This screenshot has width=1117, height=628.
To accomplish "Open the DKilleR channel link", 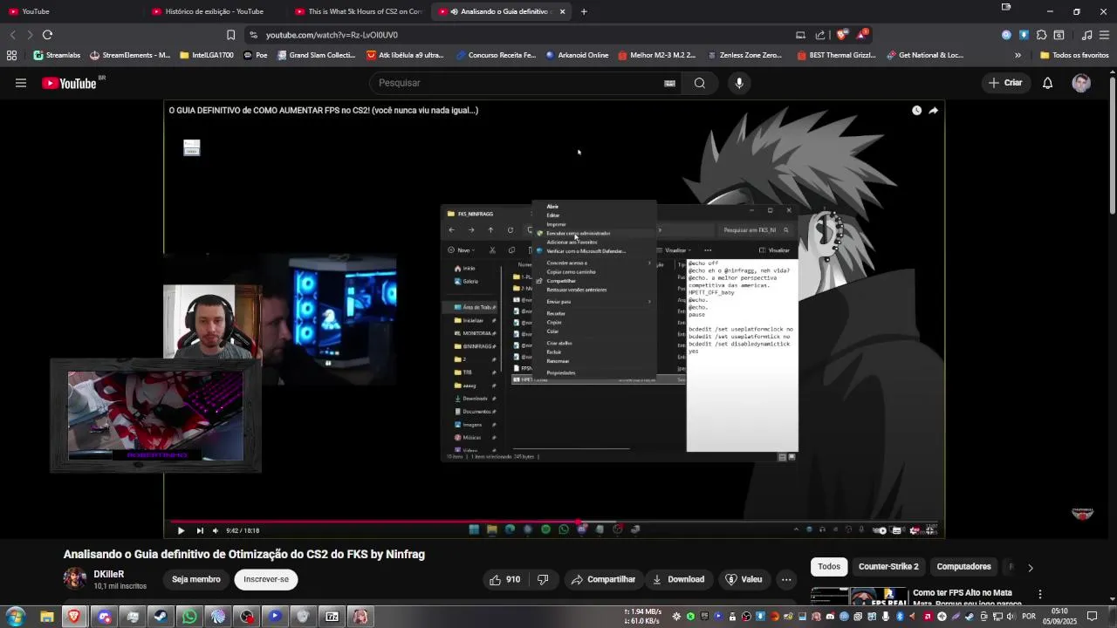I will (109, 574).
